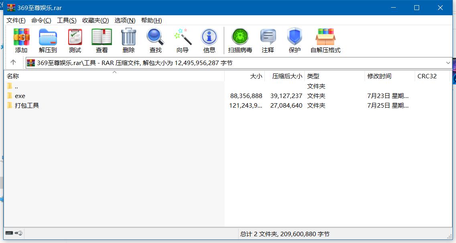The image size is (456, 243).
Task: Click the 删除 (Delete) trash icon
Action: point(128,41)
